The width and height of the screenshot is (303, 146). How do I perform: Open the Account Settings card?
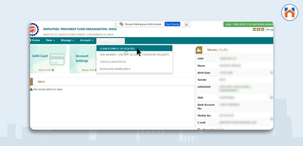tap(83, 59)
